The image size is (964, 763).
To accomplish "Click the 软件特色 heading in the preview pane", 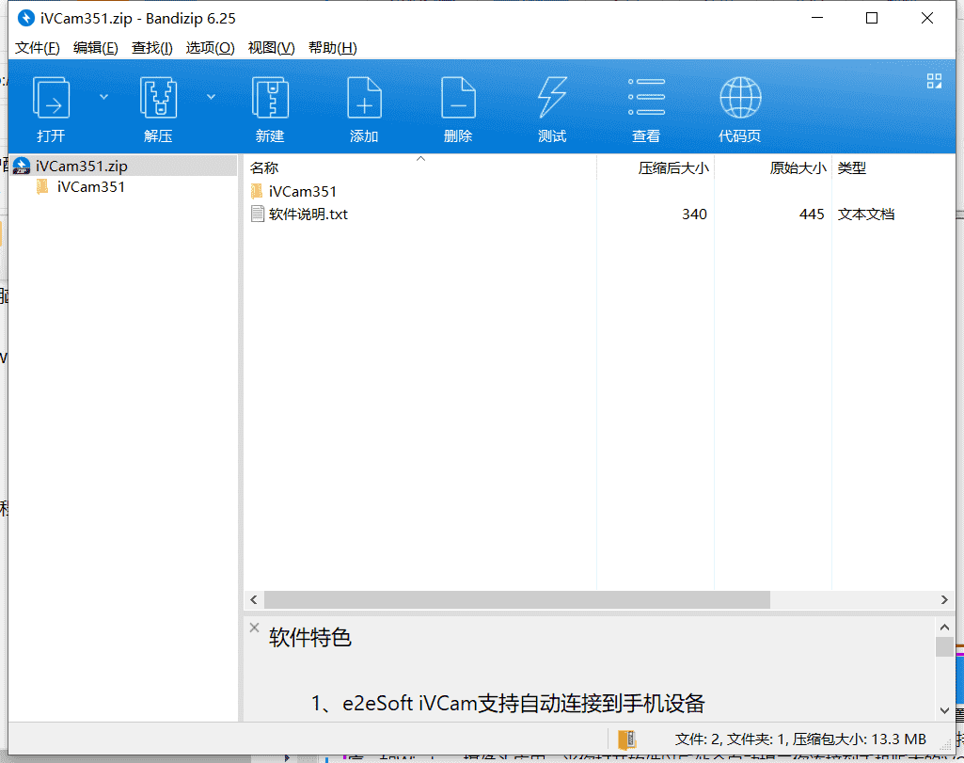I will [x=309, y=638].
